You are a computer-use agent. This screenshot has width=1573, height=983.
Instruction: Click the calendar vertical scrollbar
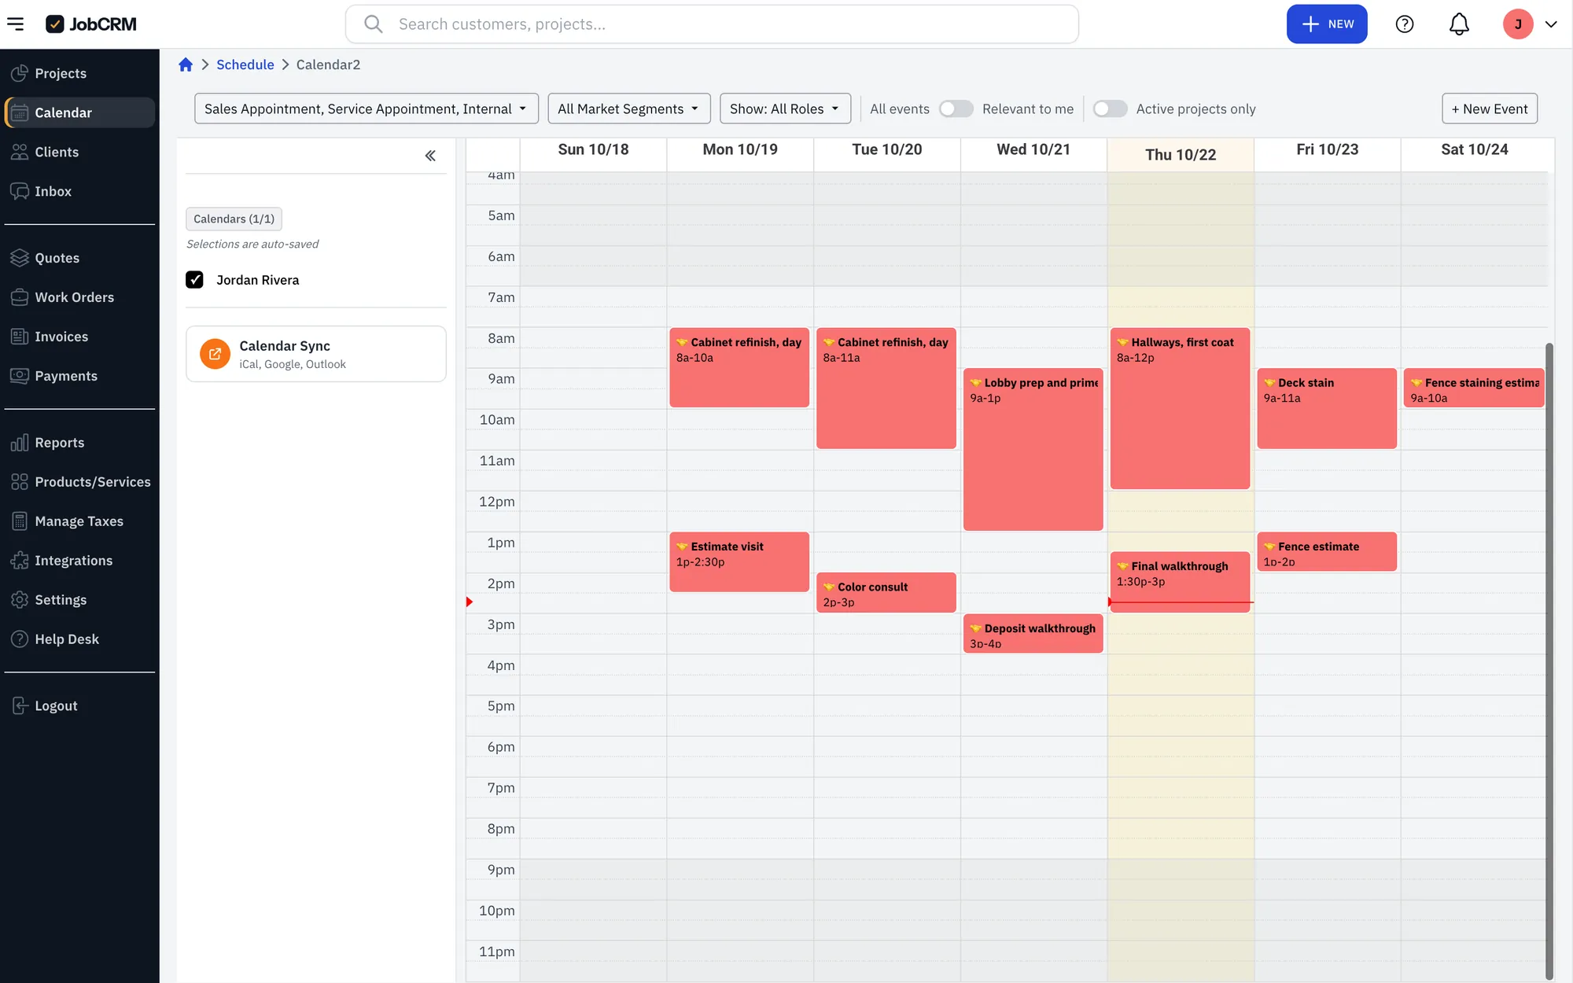1549,661
